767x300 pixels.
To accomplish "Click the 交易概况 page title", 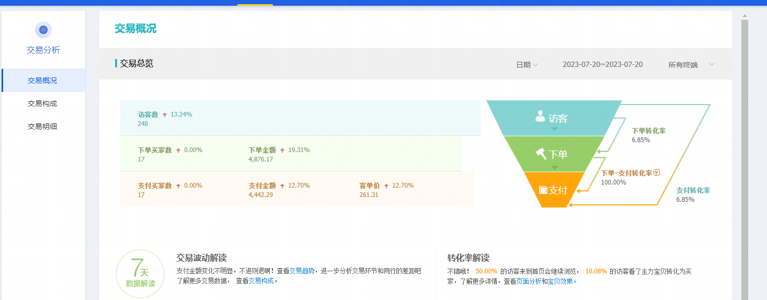I will pos(135,29).
